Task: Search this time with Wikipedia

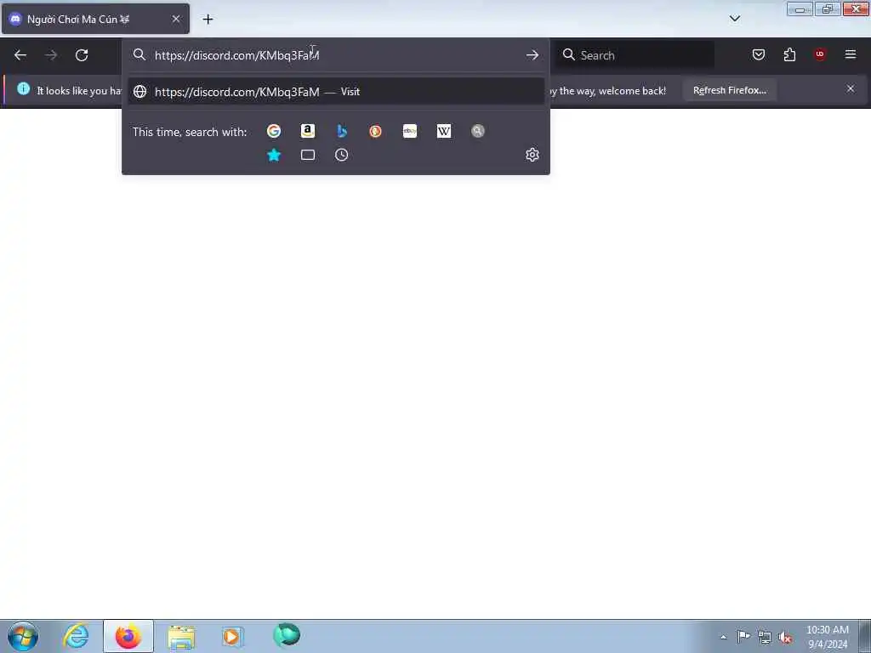Action: (444, 131)
